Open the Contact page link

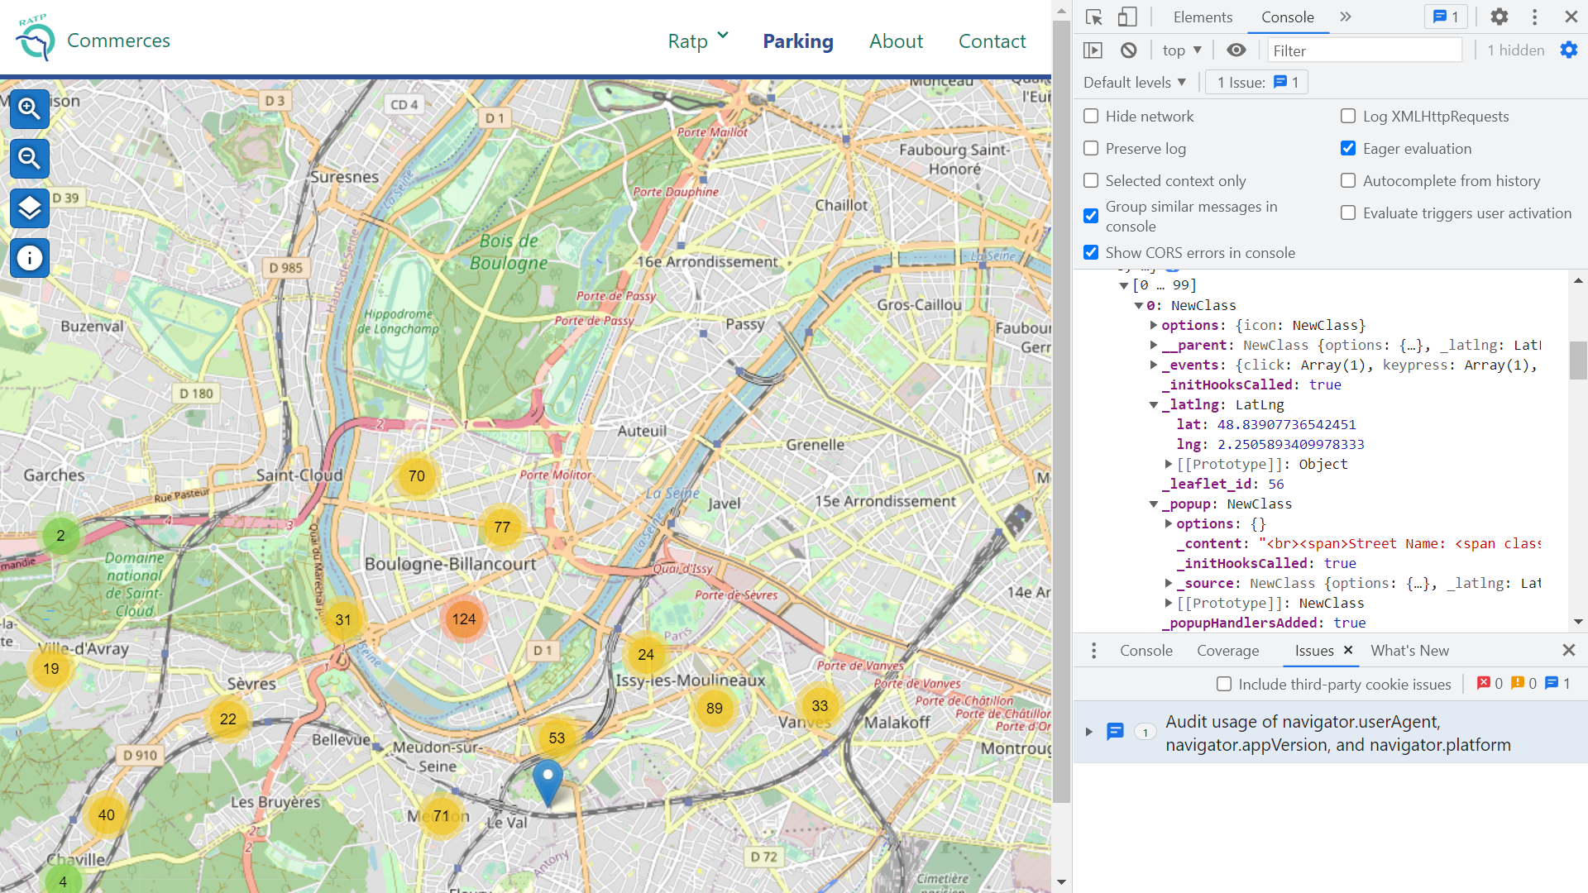pos(992,41)
